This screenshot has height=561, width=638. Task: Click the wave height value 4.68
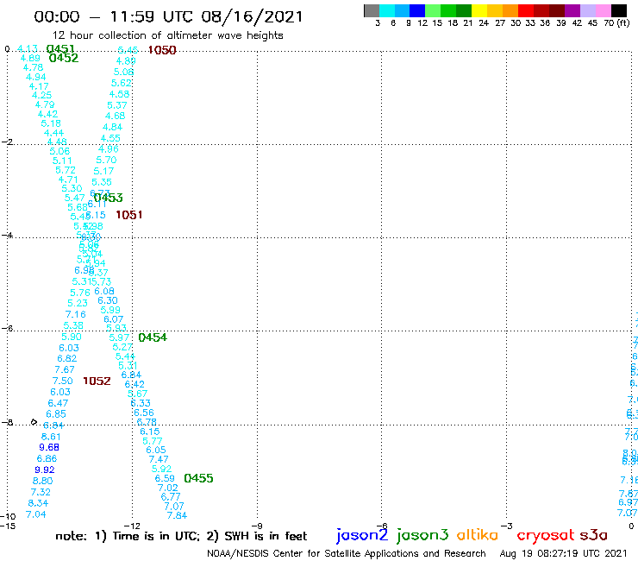point(116,117)
